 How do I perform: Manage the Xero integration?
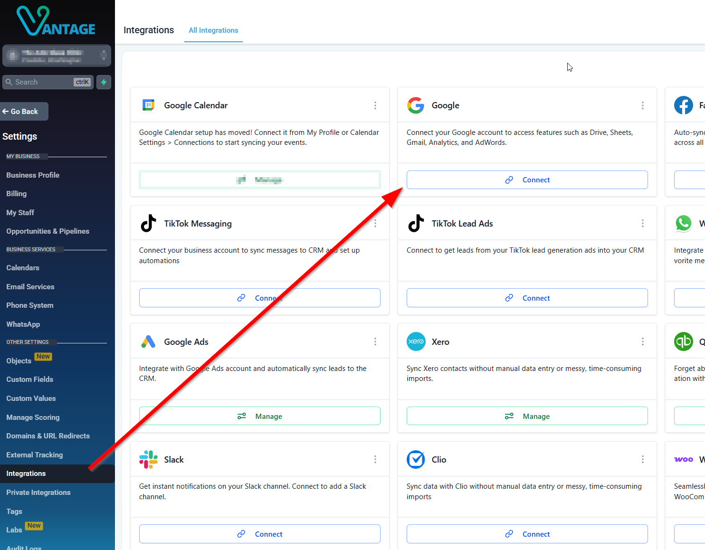[x=527, y=416]
